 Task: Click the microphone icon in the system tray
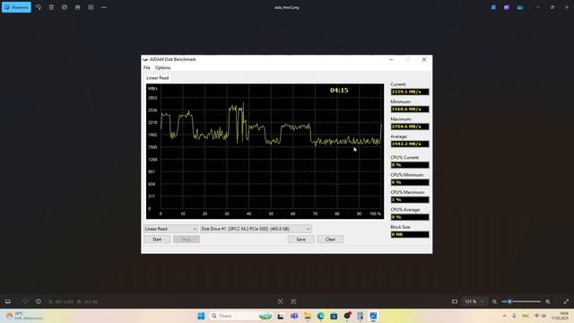[514, 316]
